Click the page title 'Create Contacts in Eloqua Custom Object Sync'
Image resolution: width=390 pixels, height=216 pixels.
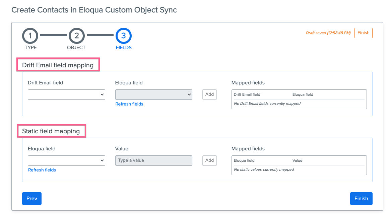(94, 10)
